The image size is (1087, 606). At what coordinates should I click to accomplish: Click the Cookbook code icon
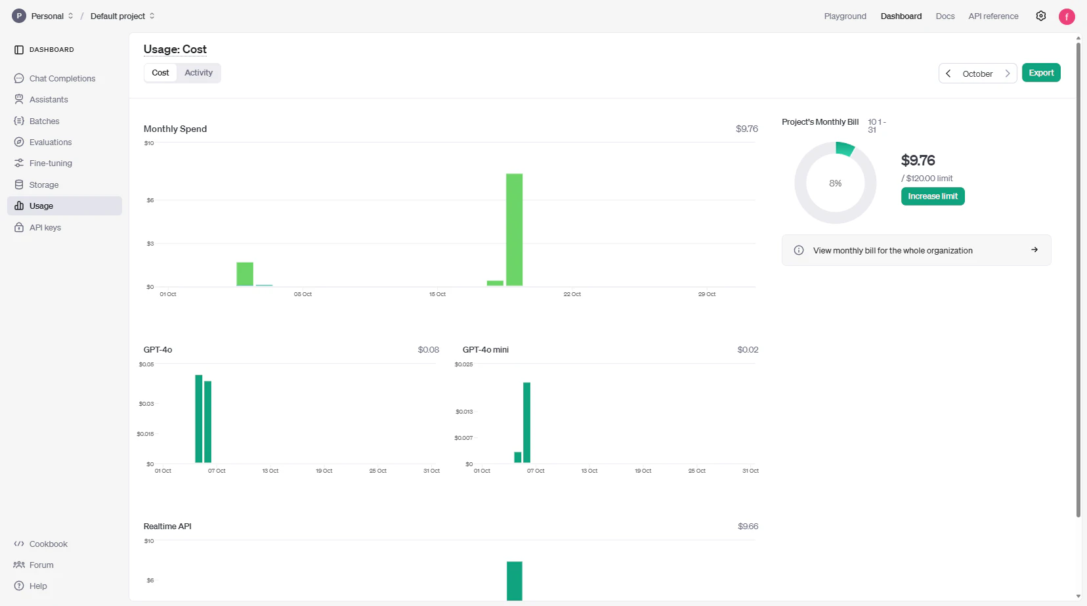point(19,544)
